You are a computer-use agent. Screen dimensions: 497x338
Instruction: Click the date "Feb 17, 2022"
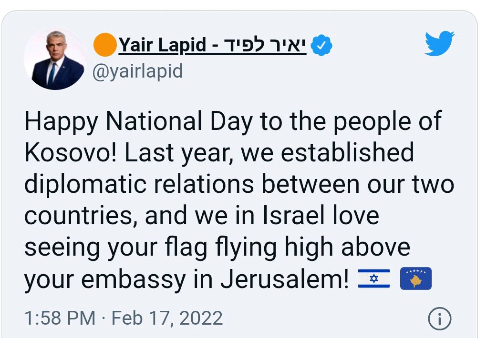coord(167,318)
